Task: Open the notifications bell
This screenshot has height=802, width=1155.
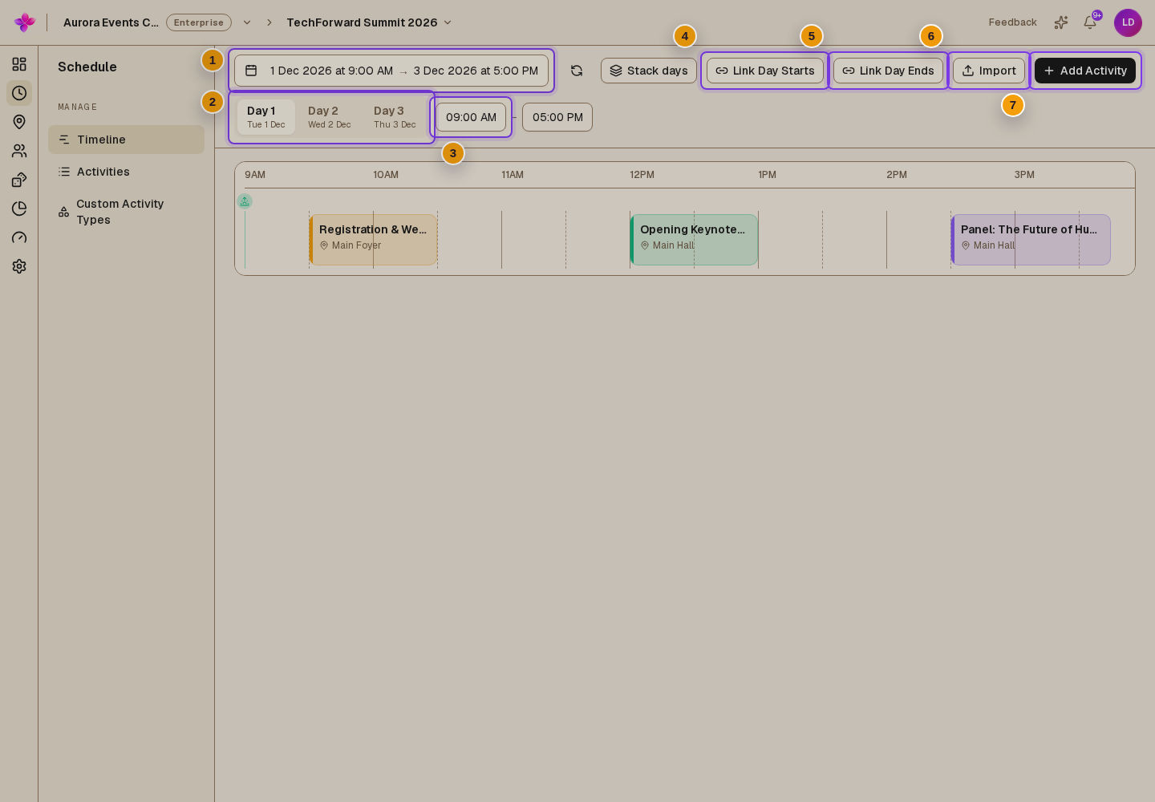Action: pos(1090,22)
